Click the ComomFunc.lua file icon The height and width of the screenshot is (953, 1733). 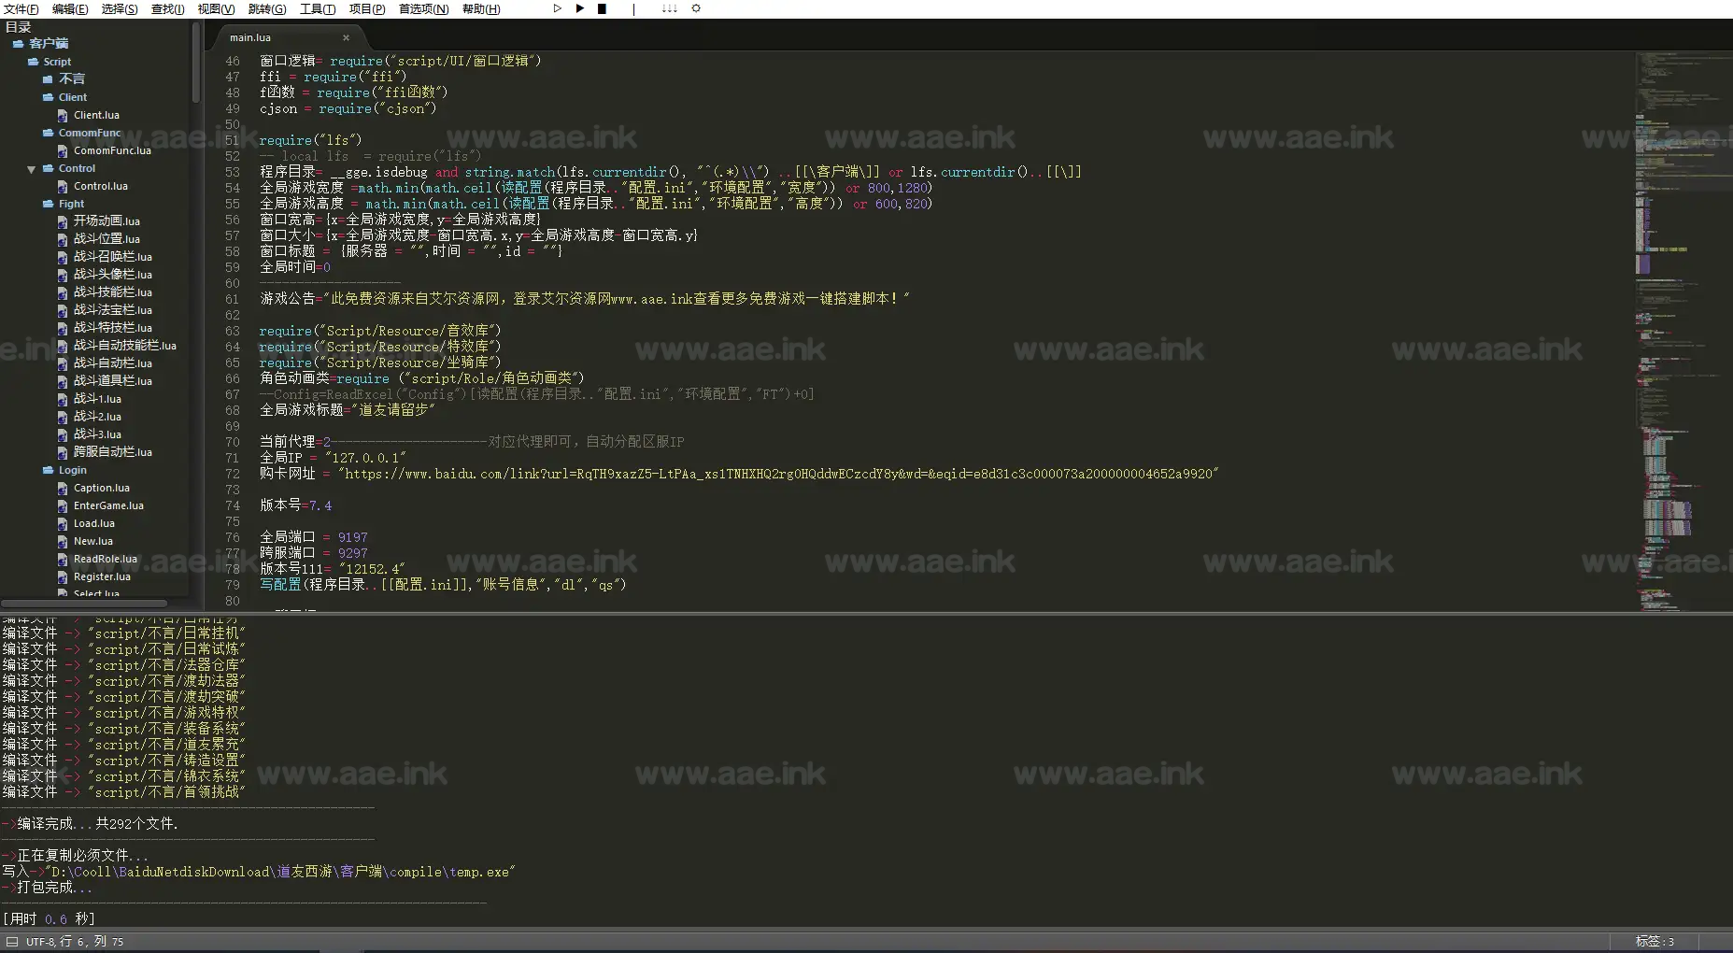[63, 151]
